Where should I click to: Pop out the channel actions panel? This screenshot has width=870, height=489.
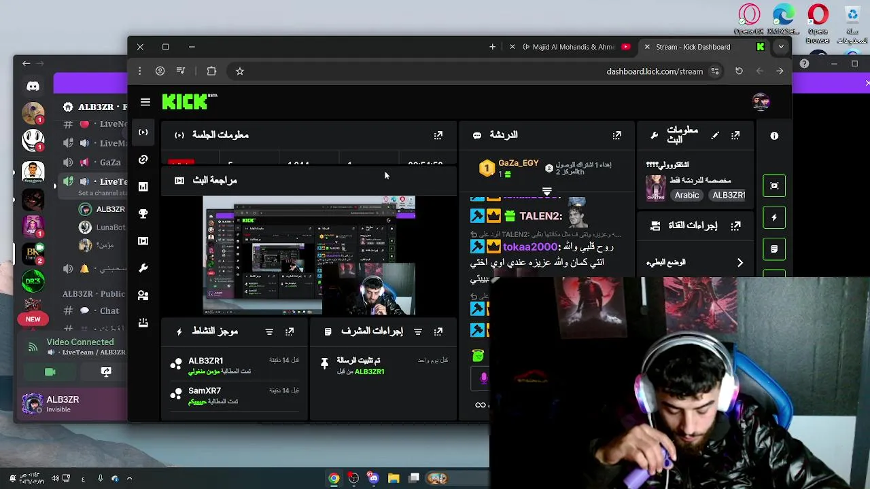735,226
